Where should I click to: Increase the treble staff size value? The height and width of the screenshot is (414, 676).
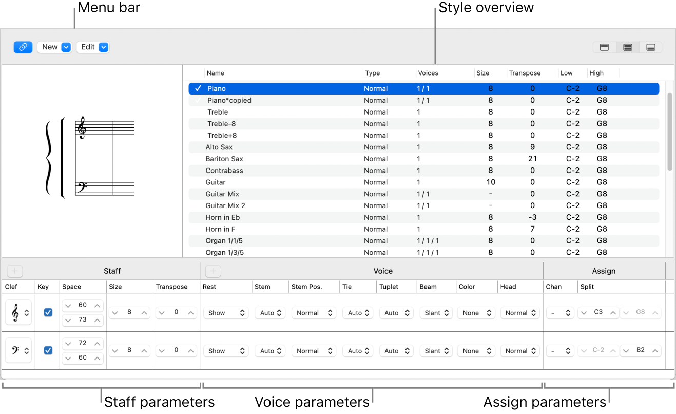(145, 312)
